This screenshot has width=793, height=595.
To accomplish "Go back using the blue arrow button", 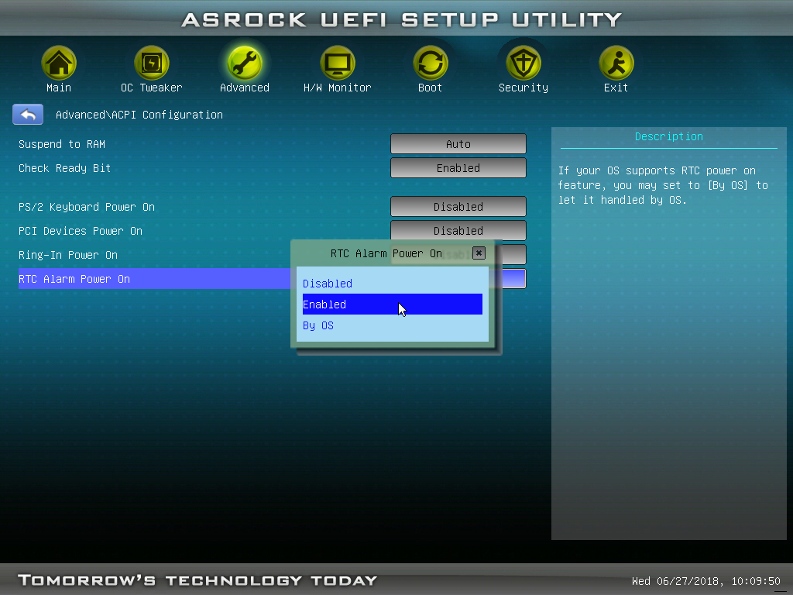I will point(28,115).
